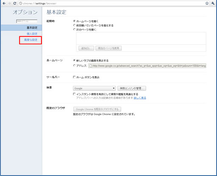Click the 検索エンジンの管理 button

click(x=132, y=88)
